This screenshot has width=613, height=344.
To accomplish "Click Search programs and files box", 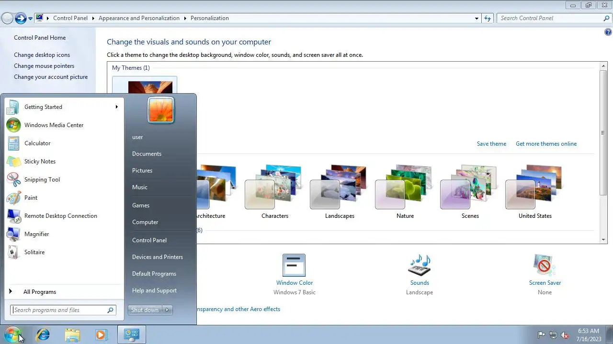I will pyautogui.click(x=63, y=310).
